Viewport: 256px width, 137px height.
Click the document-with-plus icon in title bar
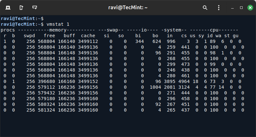point(21,7)
